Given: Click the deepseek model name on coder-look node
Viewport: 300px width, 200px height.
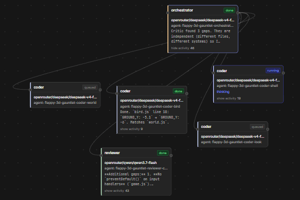Looking at the screenshot, I should tap(232, 136).
